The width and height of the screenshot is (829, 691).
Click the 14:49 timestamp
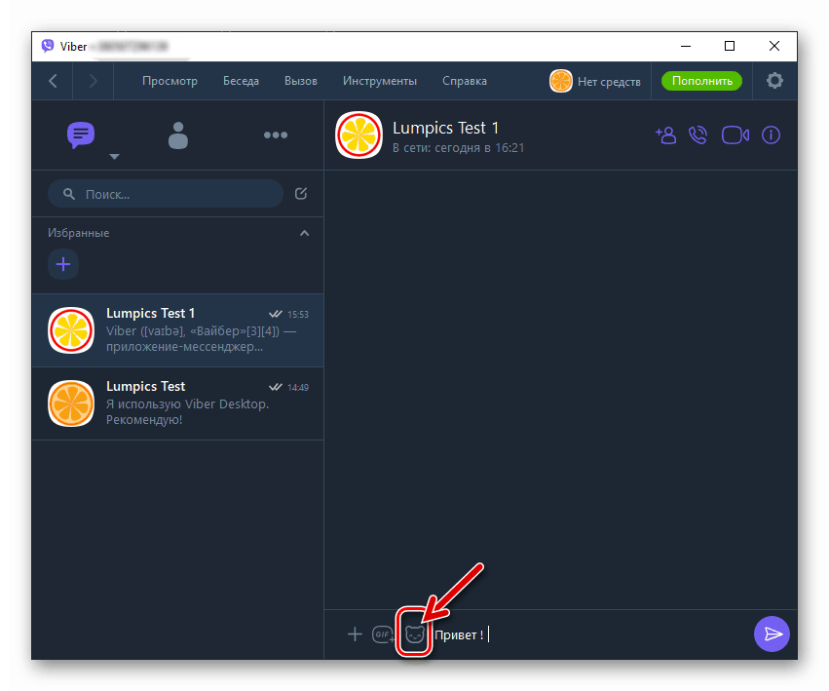[x=298, y=387]
